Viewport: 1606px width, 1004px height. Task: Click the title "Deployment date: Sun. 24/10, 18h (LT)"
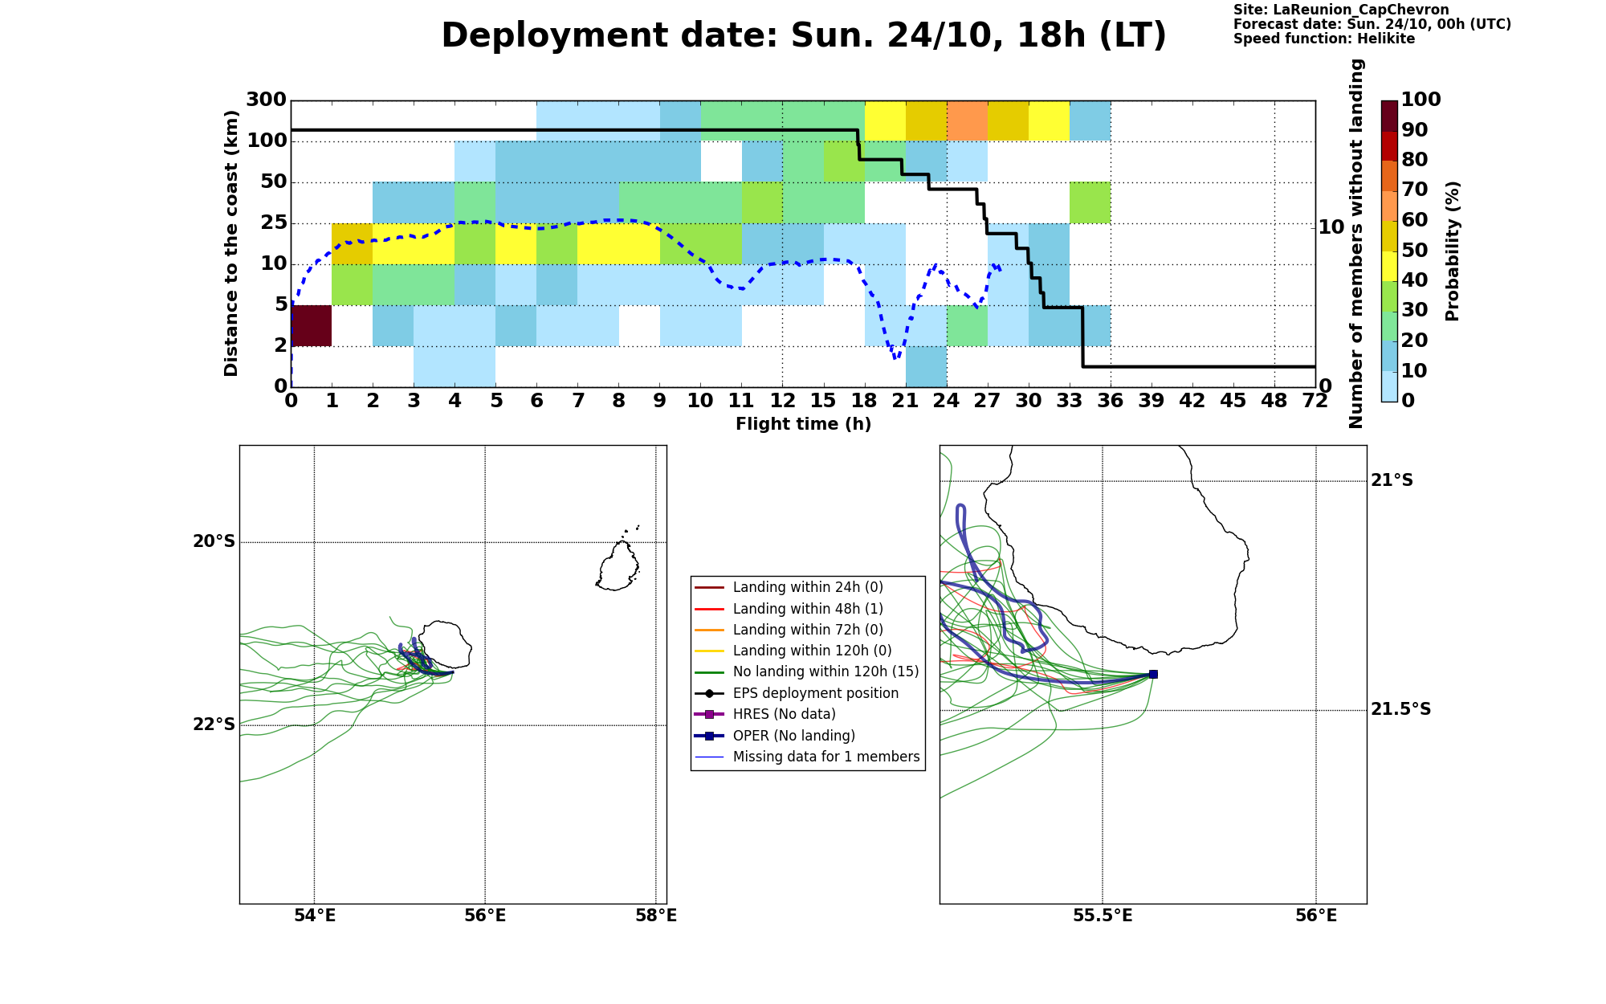(804, 36)
